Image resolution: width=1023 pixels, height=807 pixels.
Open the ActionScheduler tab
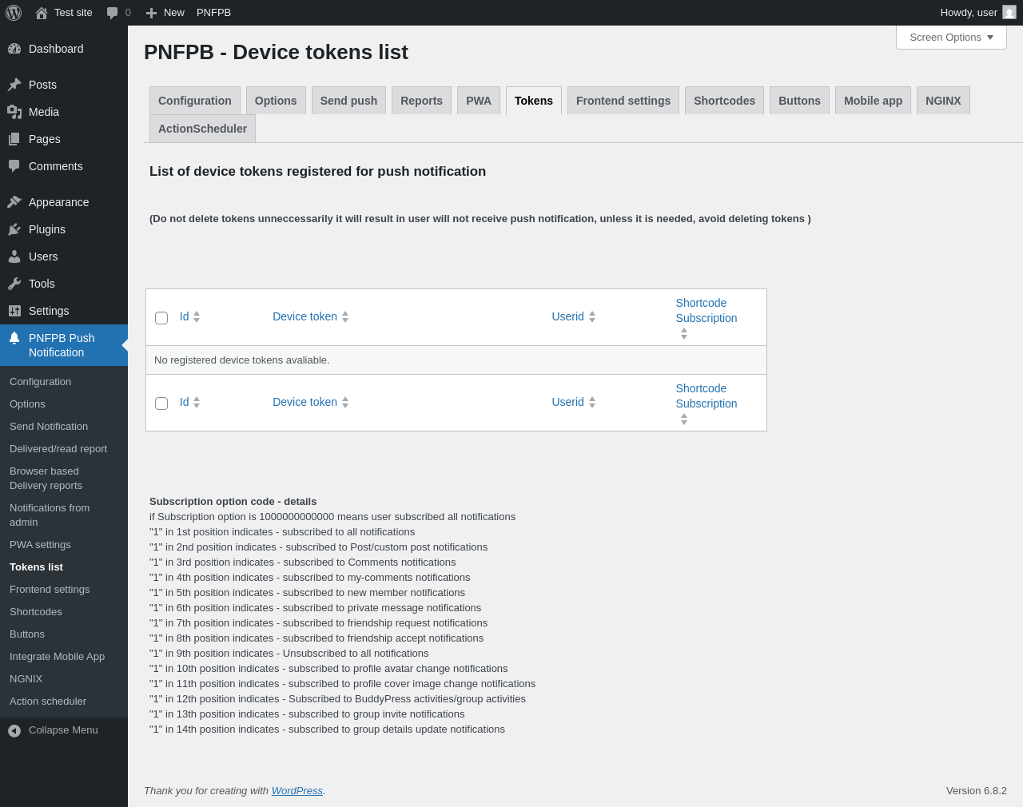click(x=202, y=129)
